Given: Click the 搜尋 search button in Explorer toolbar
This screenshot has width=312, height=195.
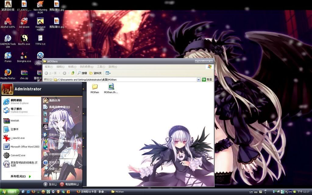Looking at the screenshot, I should (x=82, y=73).
